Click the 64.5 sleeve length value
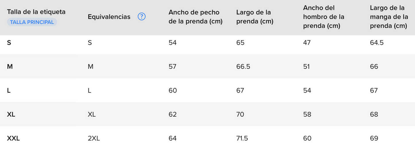415x145 pixels. (x=377, y=43)
